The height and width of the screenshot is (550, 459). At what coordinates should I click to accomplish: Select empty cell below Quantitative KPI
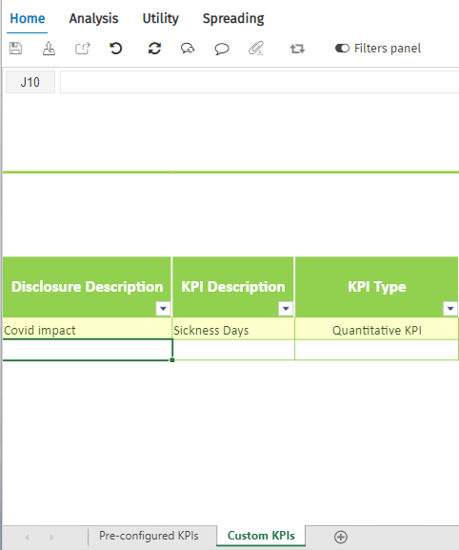pyautogui.click(x=377, y=350)
